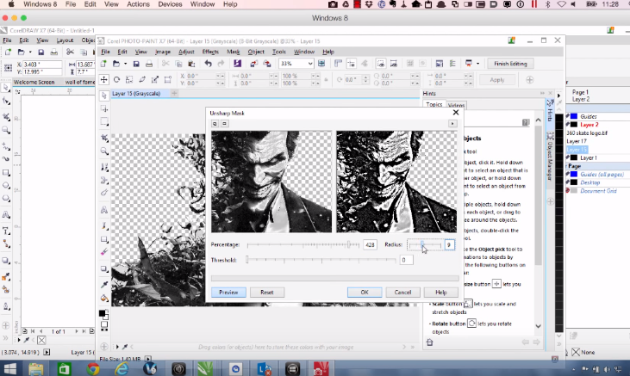
Task: Click the Redo arrow in PHOTO-PAINT toolbar
Action: [221, 64]
